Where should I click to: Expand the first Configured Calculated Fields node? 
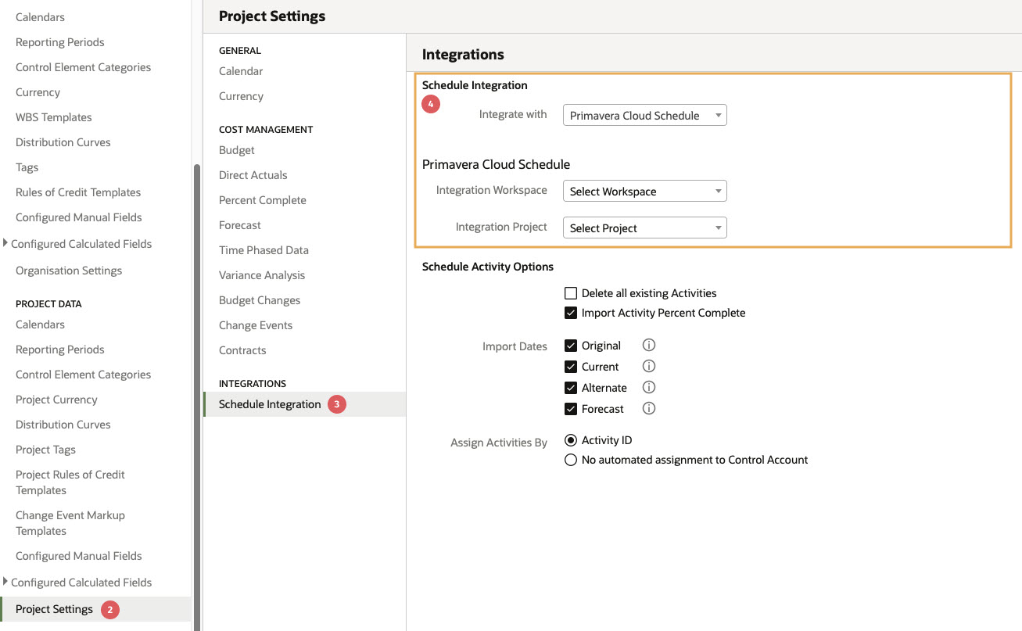pos(6,243)
